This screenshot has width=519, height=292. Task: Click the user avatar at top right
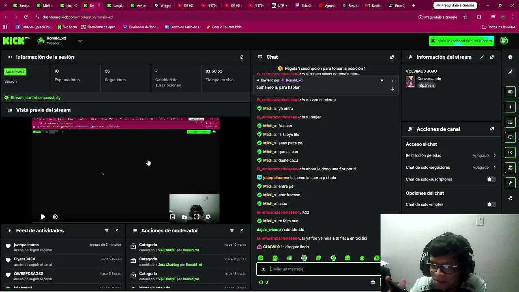tap(504, 41)
